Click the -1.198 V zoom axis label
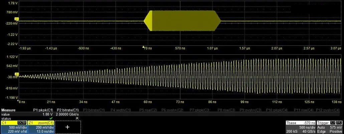 point(12,98)
